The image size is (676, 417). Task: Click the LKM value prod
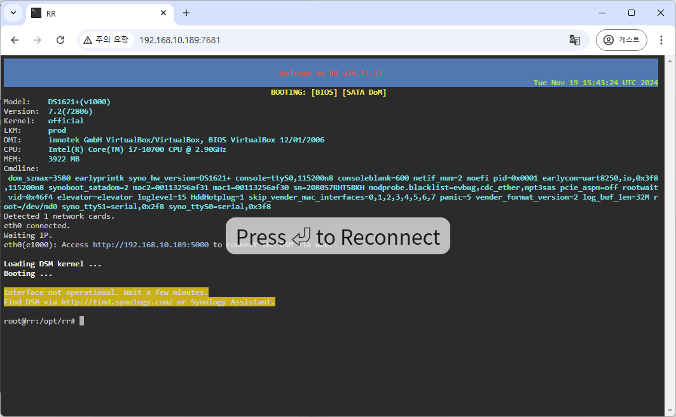coord(57,130)
